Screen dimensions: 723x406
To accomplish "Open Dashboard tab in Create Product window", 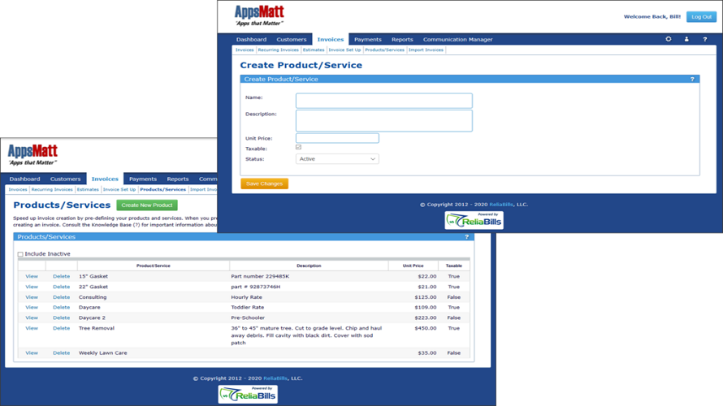I will point(251,40).
